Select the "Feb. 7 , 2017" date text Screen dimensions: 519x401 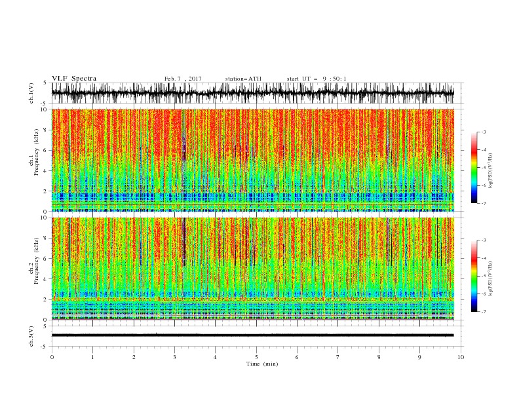183,79
